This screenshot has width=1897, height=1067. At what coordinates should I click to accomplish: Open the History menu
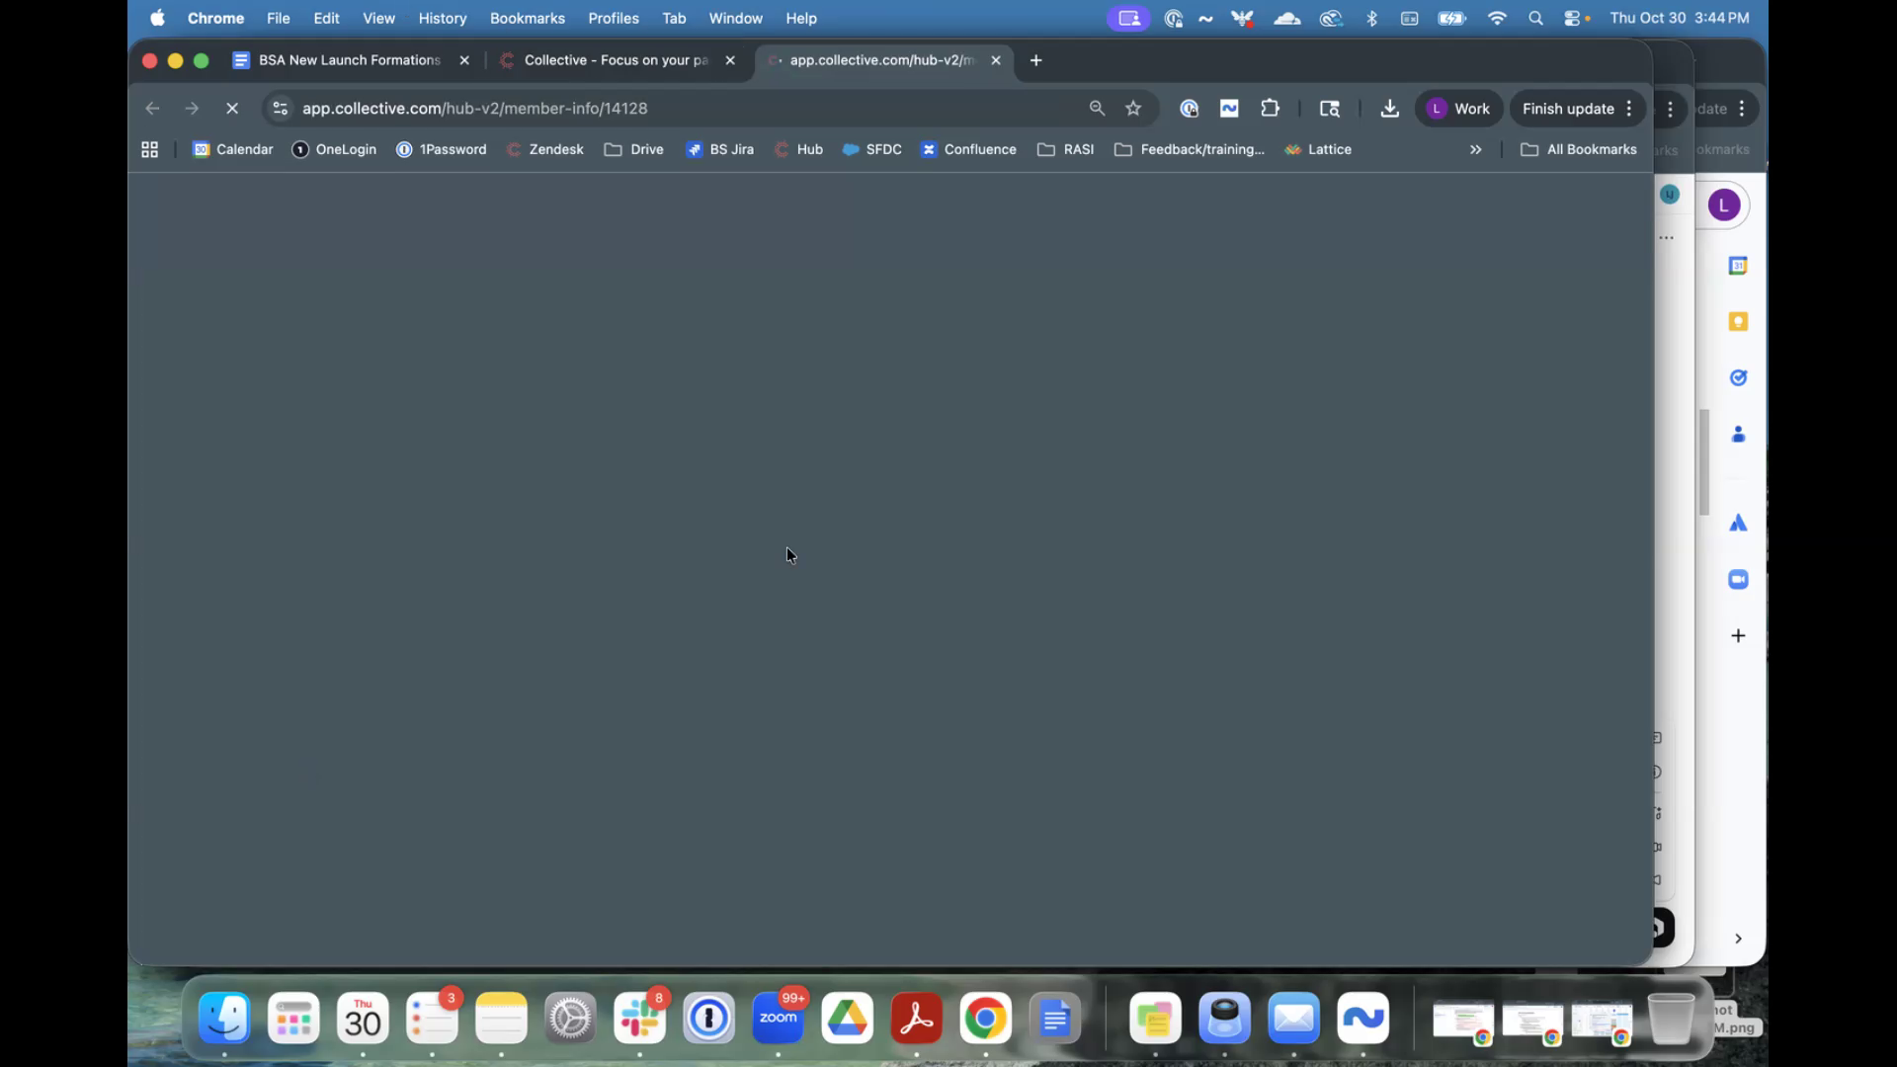pyautogui.click(x=442, y=18)
